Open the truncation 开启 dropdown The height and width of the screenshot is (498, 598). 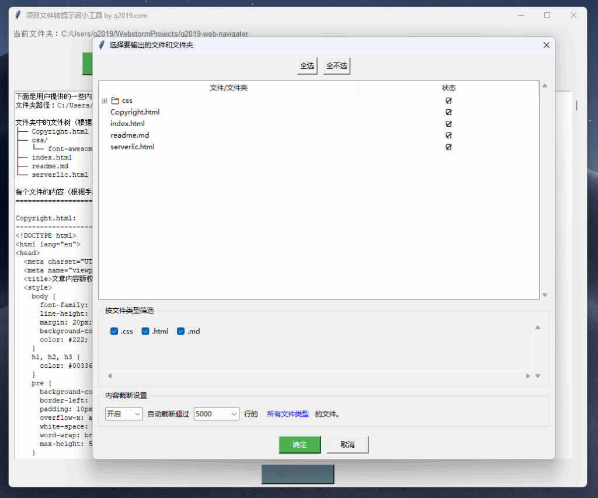(x=124, y=414)
